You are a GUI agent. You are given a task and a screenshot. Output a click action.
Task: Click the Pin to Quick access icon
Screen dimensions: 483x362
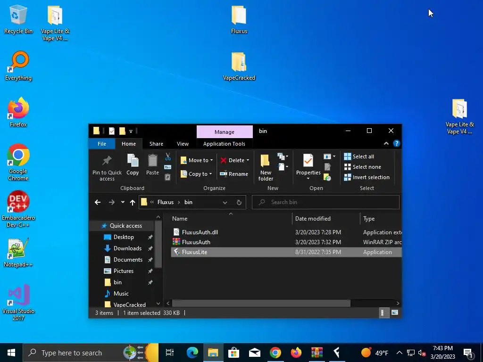pos(107,160)
